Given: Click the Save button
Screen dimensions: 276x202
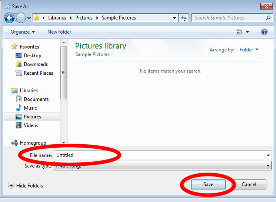Looking at the screenshot, I should (208, 184).
